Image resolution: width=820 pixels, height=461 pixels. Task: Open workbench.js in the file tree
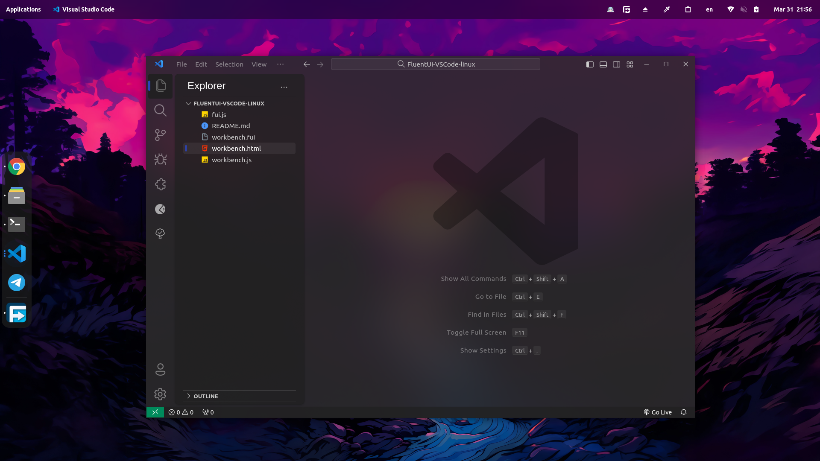coord(231,160)
